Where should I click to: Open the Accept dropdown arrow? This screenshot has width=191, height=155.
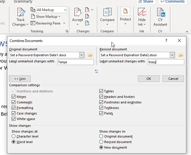coord(78,25)
